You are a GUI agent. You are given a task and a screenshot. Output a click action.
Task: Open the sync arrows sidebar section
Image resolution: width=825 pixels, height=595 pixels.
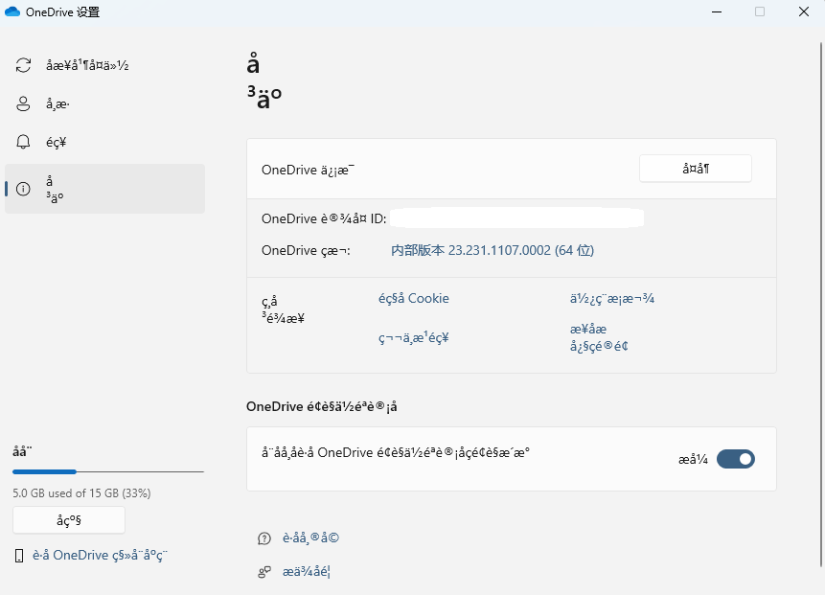click(104, 65)
